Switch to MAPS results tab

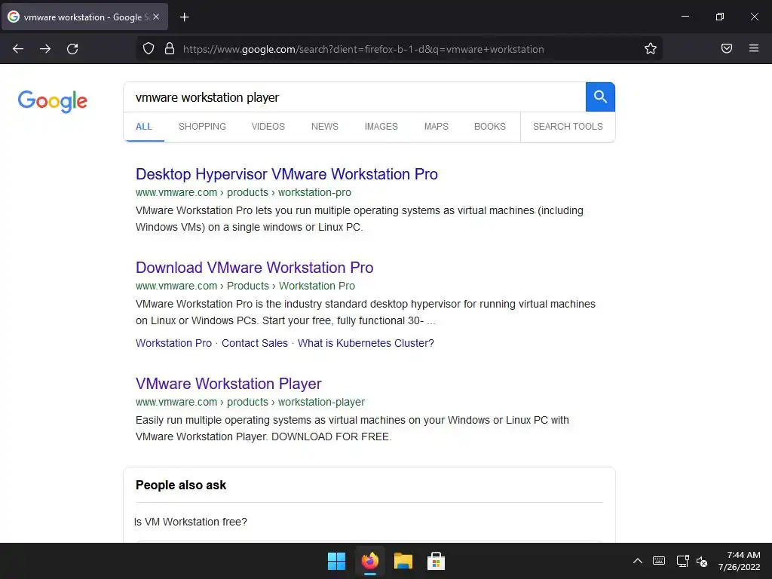coord(437,127)
